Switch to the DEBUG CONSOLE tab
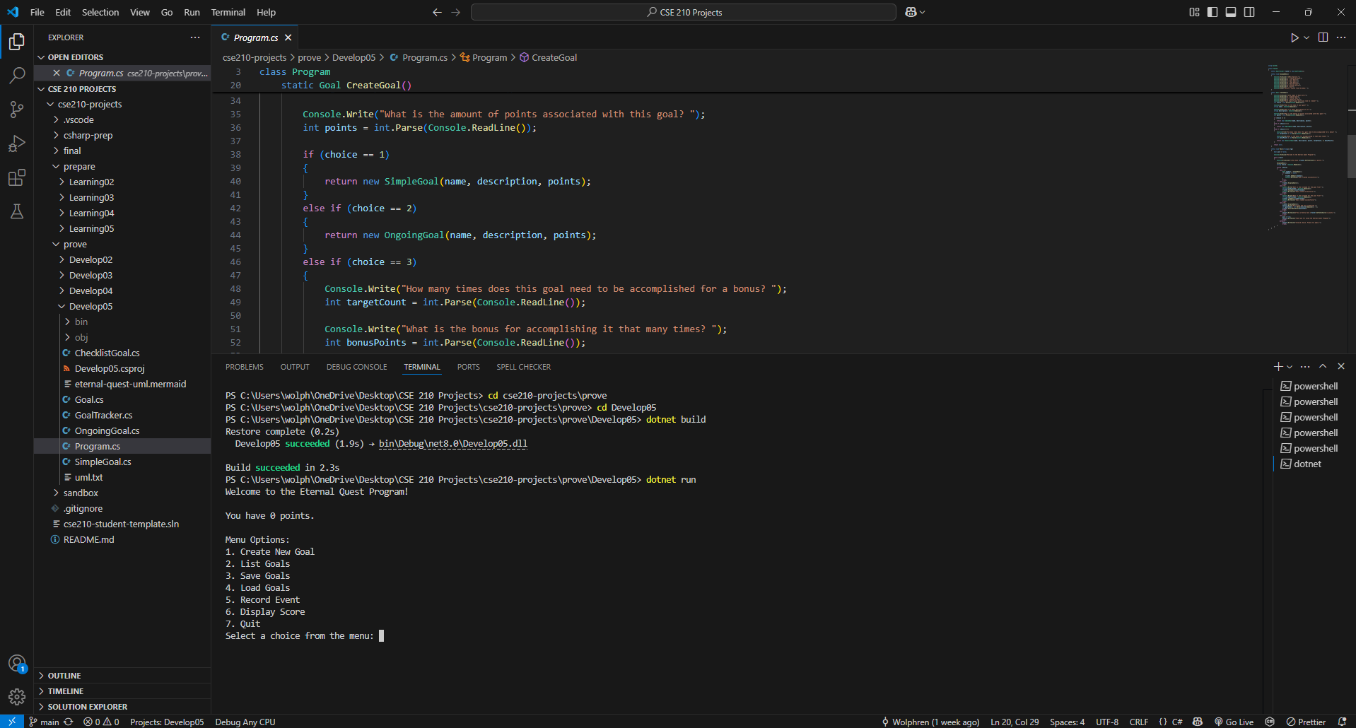 356,367
